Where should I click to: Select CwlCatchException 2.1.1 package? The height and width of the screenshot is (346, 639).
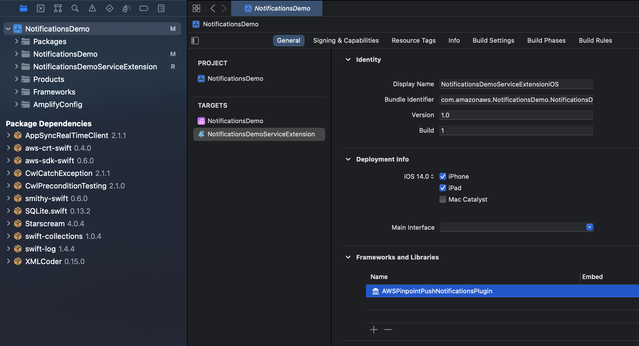click(68, 173)
